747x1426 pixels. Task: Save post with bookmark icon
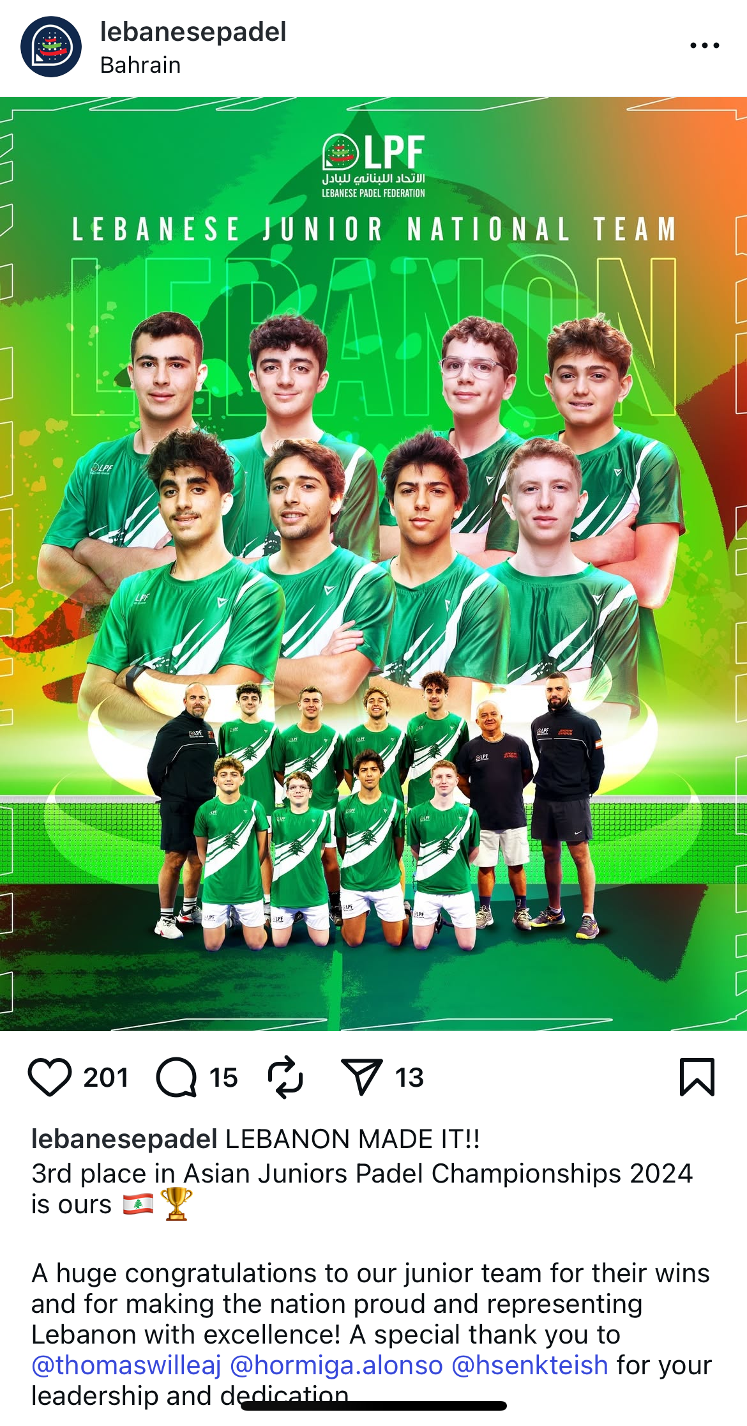tap(697, 1077)
